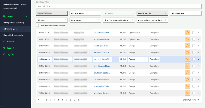Click the orange history icon in uk.indonesian-bo row

click(x=187, y=79)
